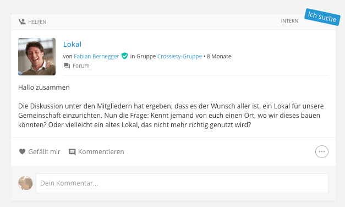
Task: Click the green verified shield badge
Action: coord(124,56)
